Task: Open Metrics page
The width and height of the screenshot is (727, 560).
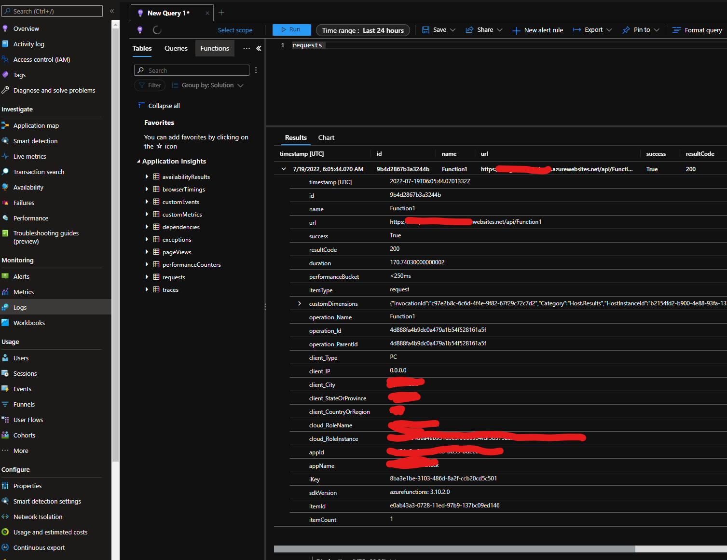Action: pyautogui.click(x=23, y=292)
